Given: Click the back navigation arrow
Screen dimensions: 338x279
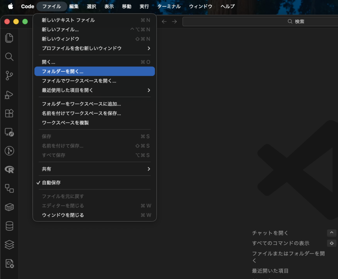Looking at the screenshot, I should tap(164, 21).
